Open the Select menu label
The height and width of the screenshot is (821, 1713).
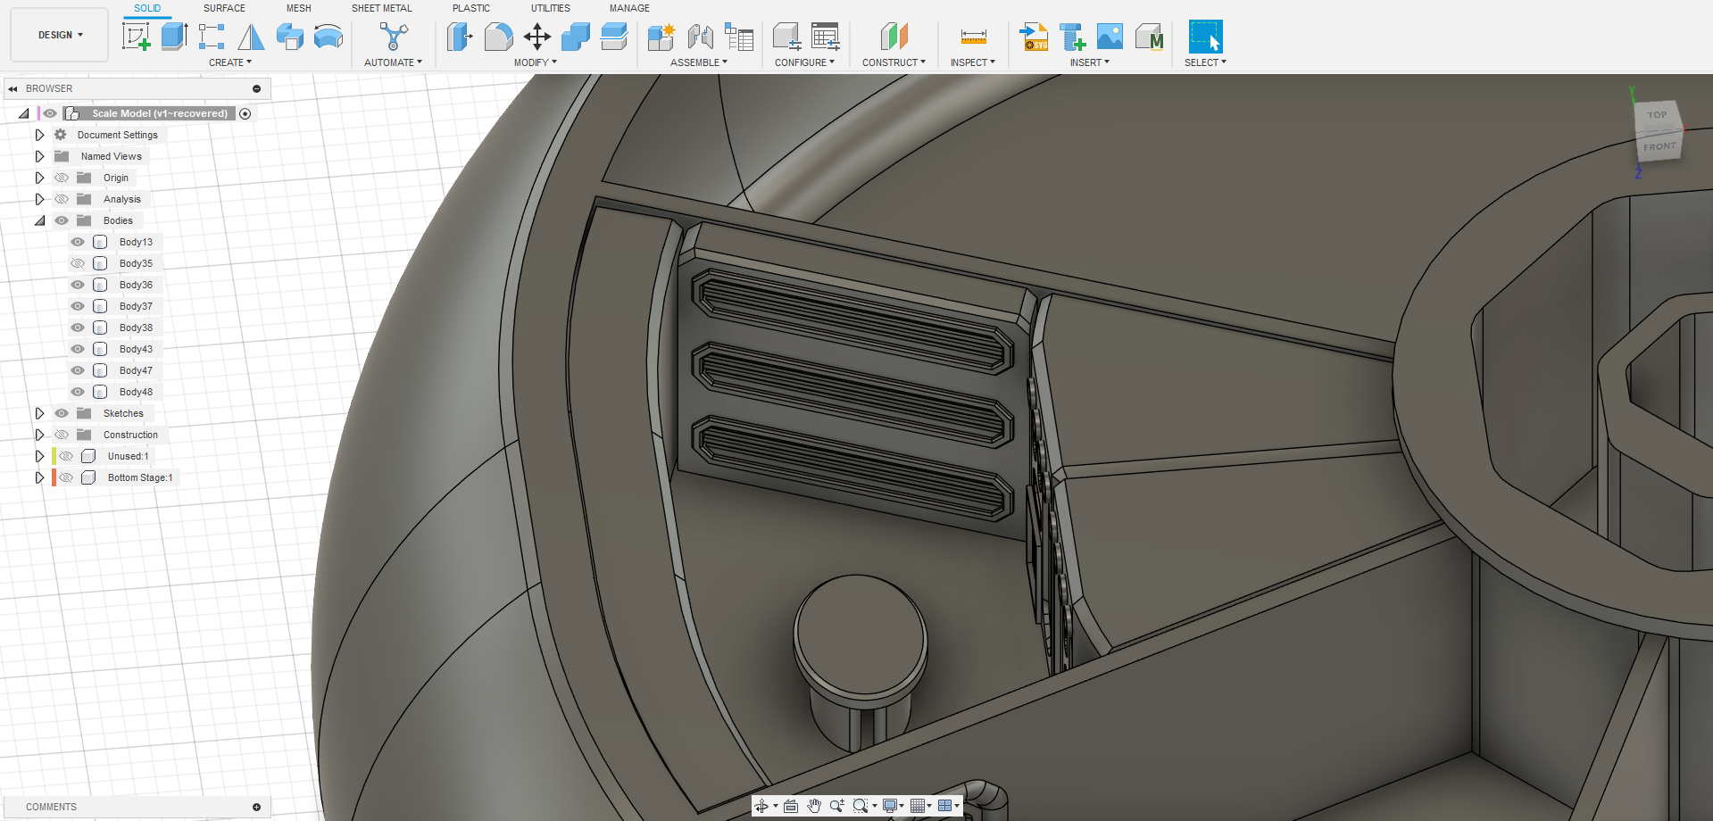(x=1205, y=62)
